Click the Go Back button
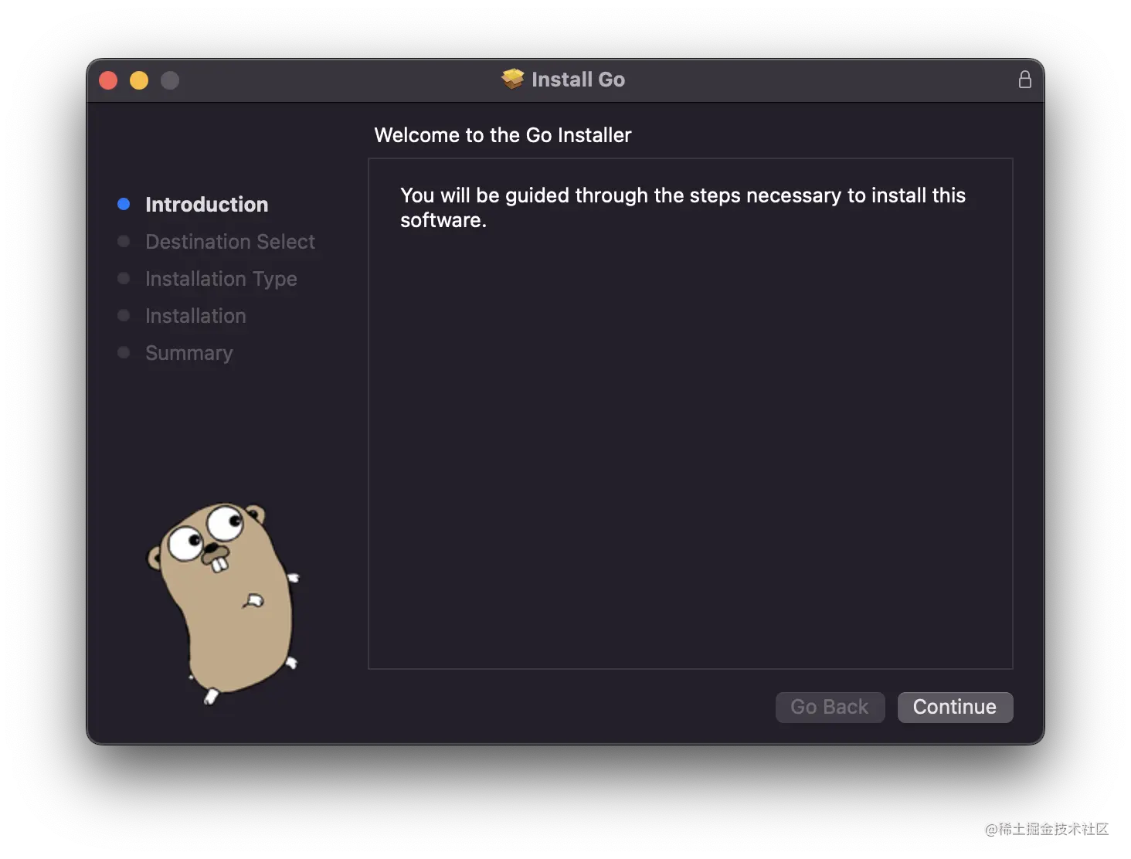This screenshot has height=859, width=1131. 830,707
